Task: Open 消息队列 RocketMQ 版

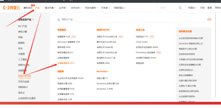Action: click(107, 37)
